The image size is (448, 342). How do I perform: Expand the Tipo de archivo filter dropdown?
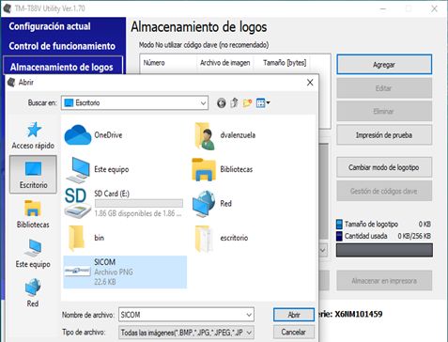point(249,333)
